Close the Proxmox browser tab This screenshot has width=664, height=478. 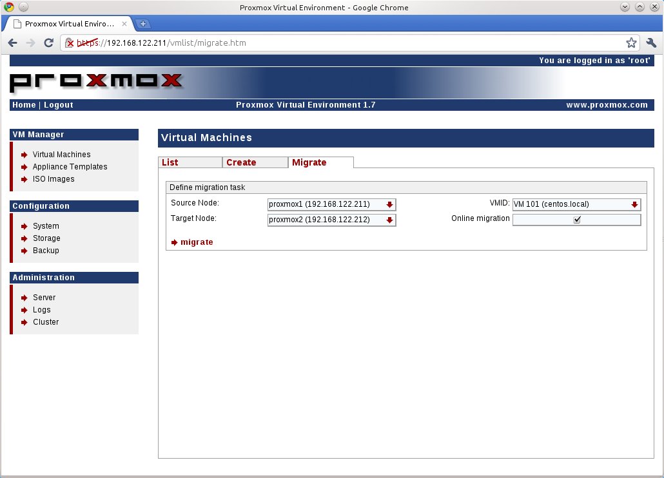(124, 24)
